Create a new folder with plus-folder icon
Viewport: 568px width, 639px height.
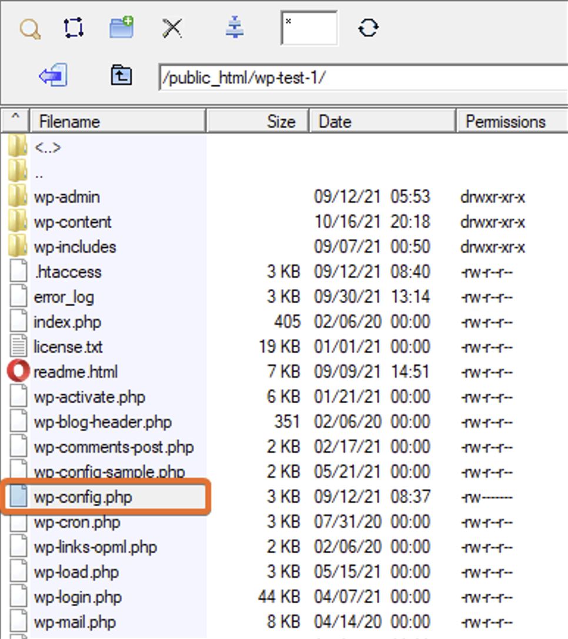pos(122,27)
